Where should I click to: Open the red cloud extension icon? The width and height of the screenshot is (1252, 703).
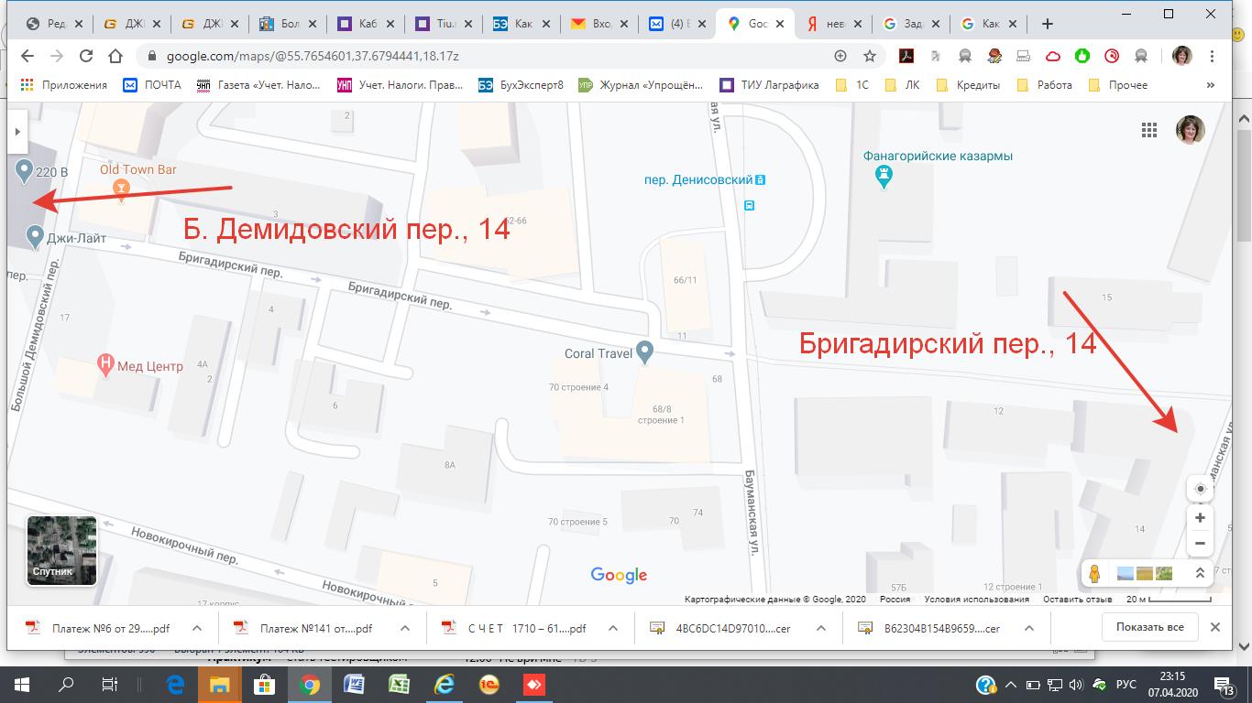[1053, 56]
